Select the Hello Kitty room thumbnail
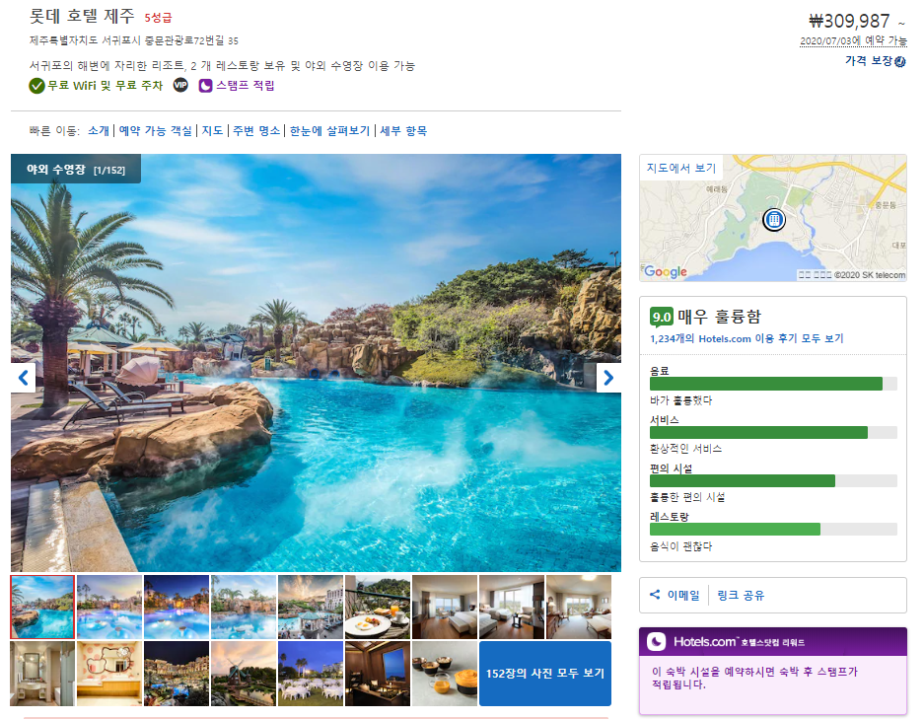Viewport: 924px width, 719px height. pyautogui.click(x=109, y=674)
